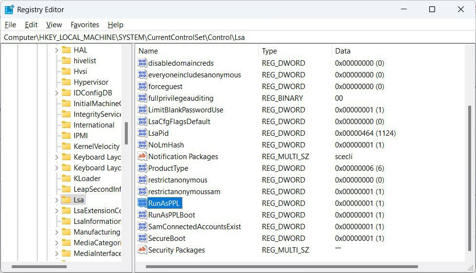The height and width of the screenshot is (273, 476).
Task: Expand the first Keyboard Layout key
Action: point(57,157)
